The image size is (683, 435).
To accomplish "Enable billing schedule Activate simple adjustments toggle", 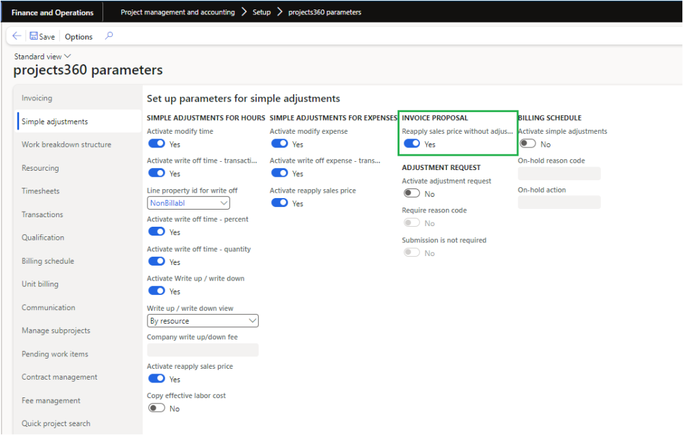I will (x=527, y=144).
